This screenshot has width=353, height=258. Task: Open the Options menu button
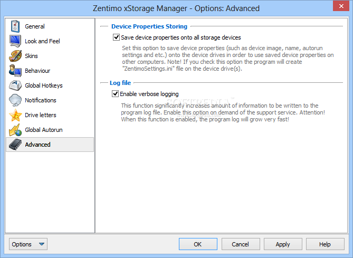coord(28,244)
